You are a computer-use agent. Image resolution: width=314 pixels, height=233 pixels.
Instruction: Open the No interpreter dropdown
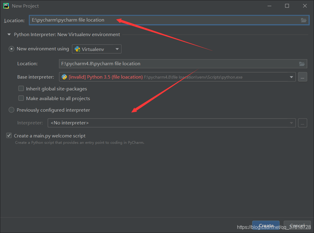tap(172, 123)
